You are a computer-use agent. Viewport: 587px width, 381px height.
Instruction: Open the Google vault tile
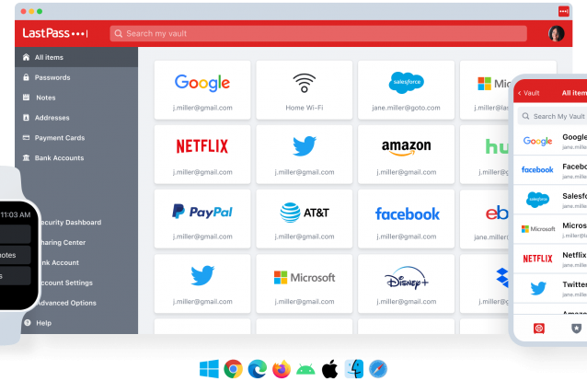(202, 90)
